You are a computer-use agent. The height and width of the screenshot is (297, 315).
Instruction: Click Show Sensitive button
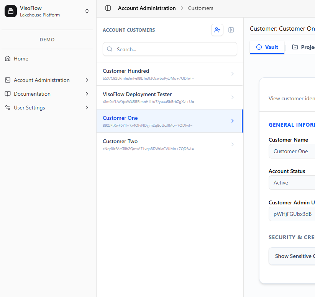293,256
